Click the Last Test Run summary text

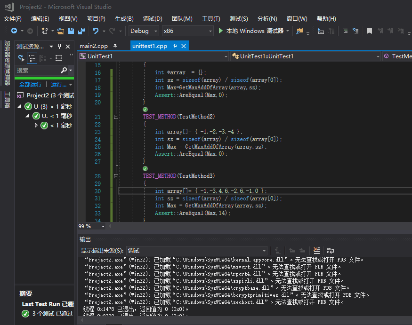pyautogui.click(x=48, y=304)
